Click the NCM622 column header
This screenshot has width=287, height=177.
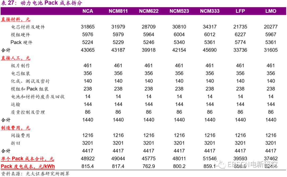[149, 11]
